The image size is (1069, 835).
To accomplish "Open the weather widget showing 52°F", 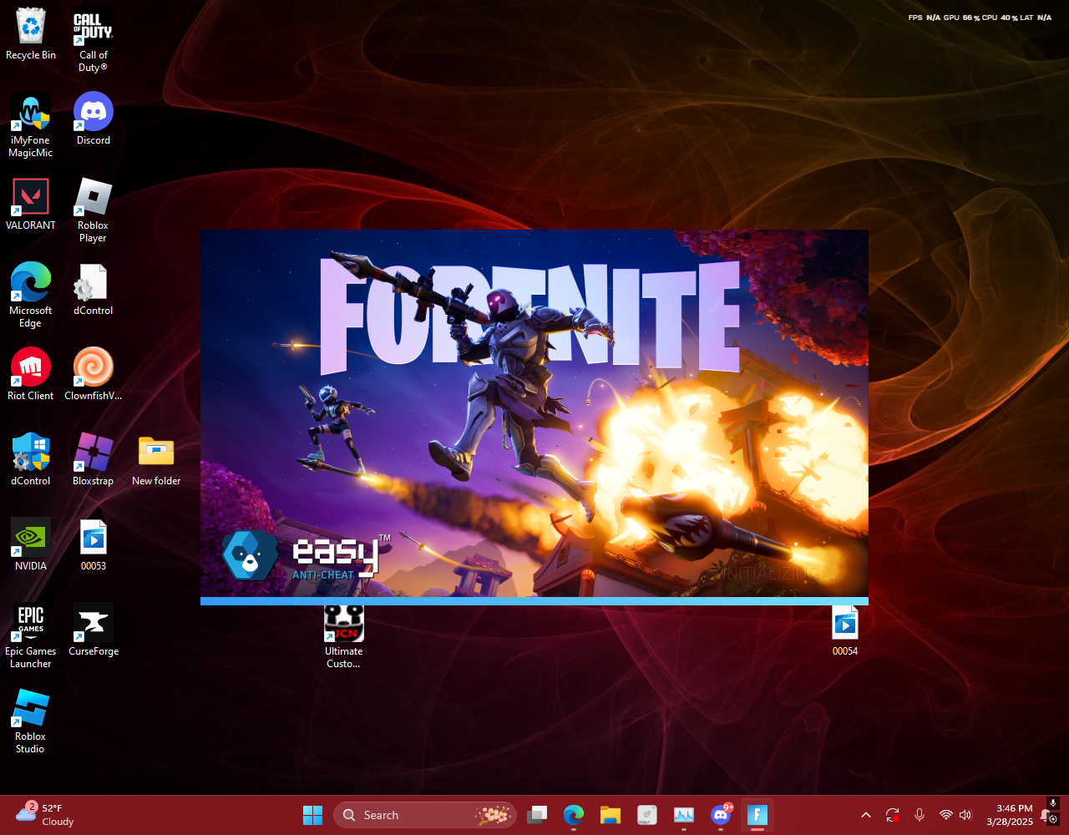I will (x=46, y=814).
